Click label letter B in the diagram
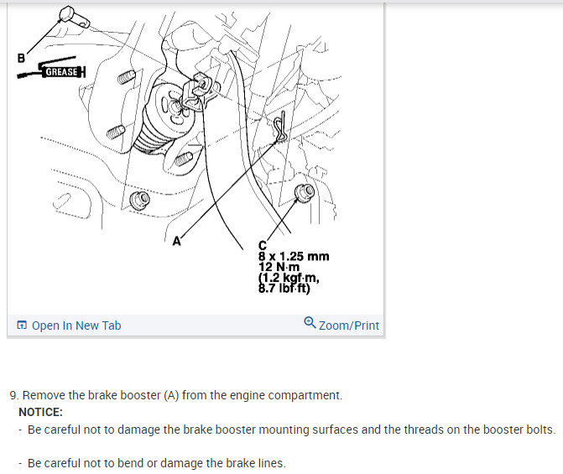 point(21,58)
